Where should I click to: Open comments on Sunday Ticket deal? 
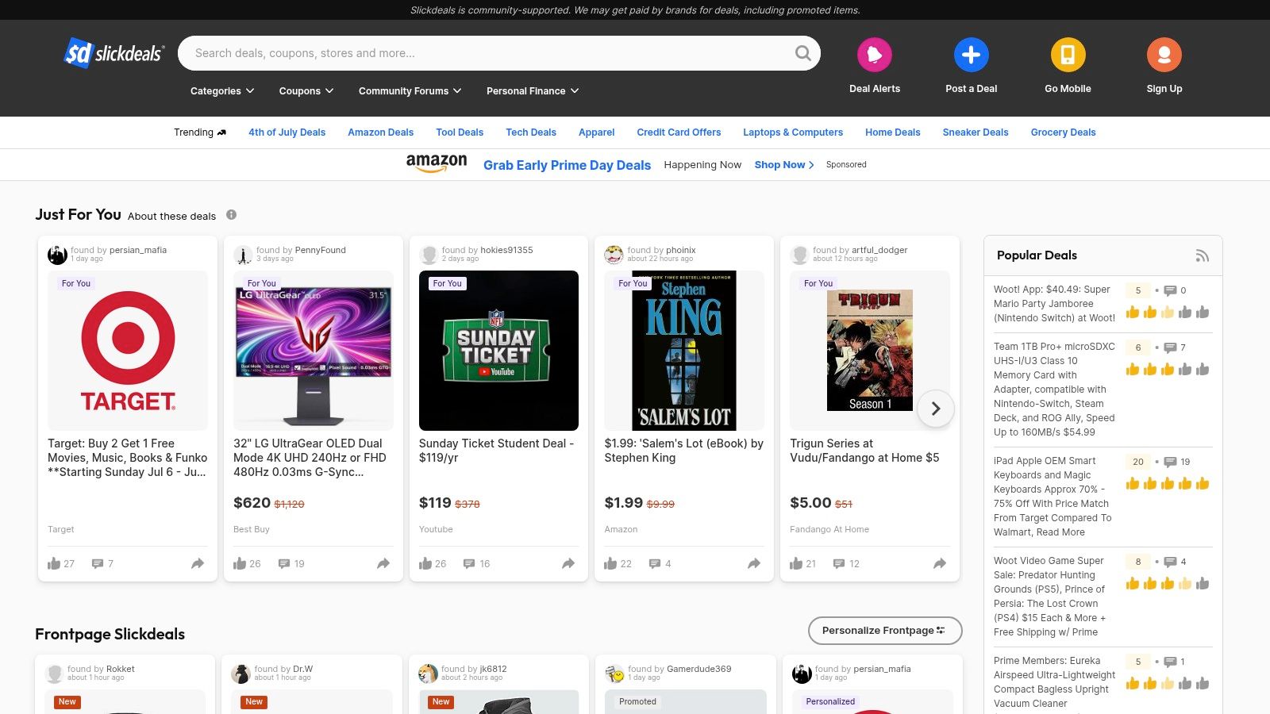[x=469, y=564]
